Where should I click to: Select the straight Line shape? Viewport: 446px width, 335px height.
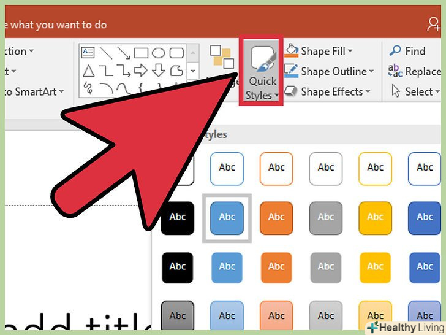point(106,53)
